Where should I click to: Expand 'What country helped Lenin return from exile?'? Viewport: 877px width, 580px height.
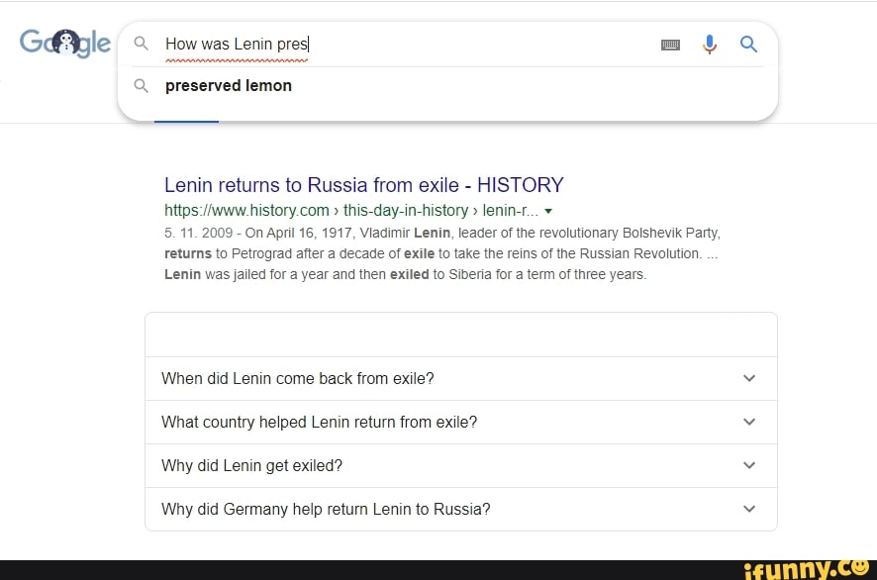(320, 422)
